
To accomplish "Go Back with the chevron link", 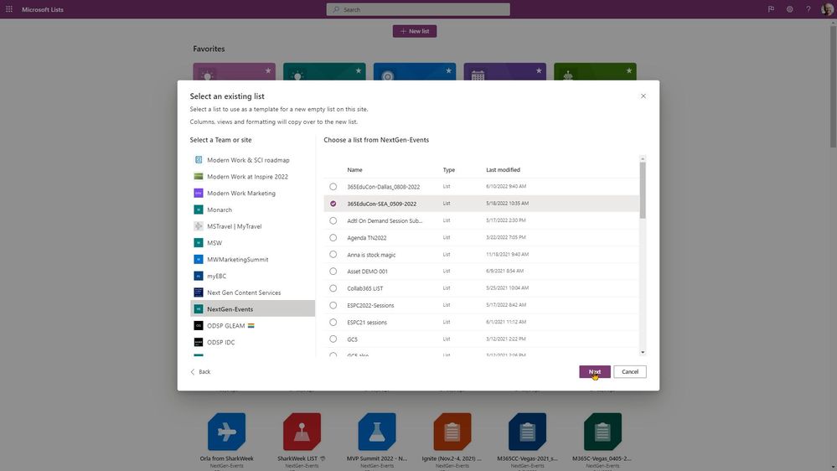I will tap(201, 371).
